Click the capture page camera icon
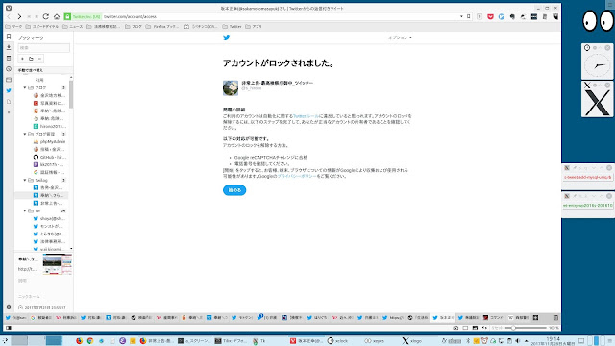Viewport: 615px width, 346px height. coord(455,328)
